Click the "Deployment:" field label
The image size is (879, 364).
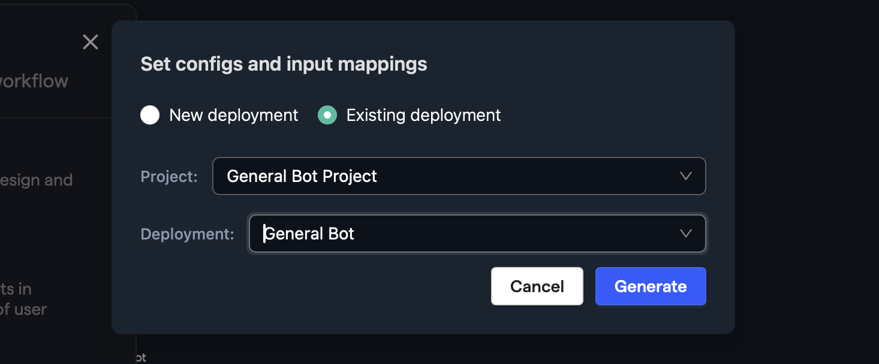pyautogui.click(x=187, y=234)
